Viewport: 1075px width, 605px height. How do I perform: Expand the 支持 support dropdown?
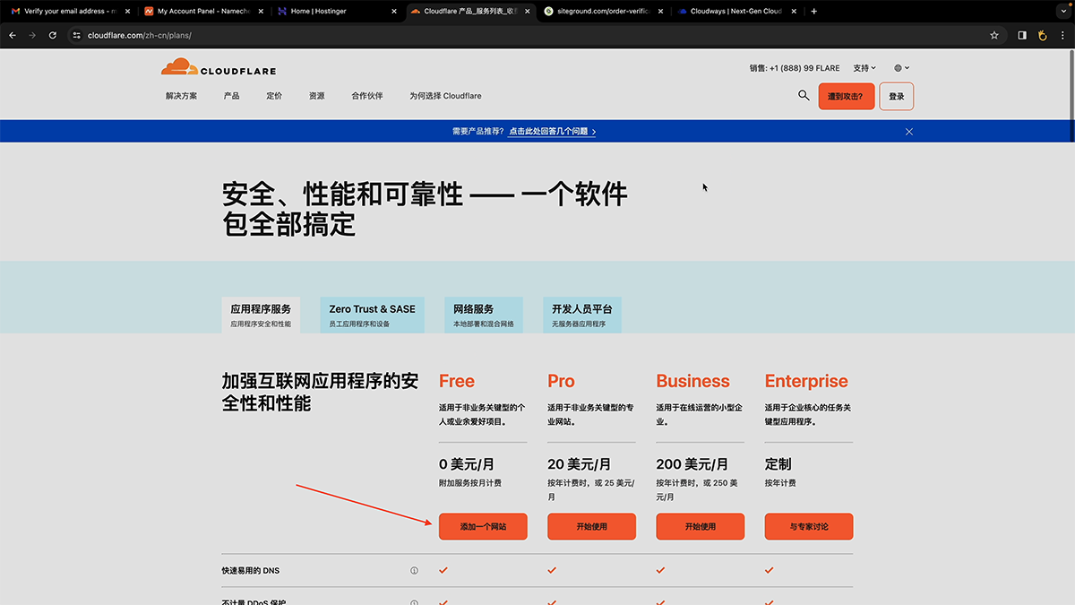[864, 68]
